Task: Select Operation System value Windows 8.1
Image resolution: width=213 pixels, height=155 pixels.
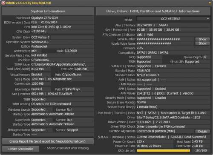Action: click(40, 42)
